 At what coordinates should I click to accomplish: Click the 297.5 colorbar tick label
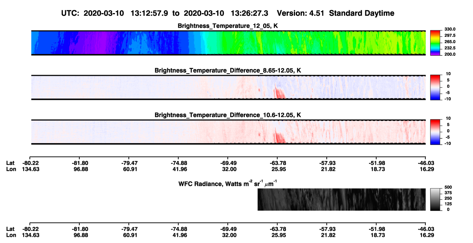tap(449, 35)
